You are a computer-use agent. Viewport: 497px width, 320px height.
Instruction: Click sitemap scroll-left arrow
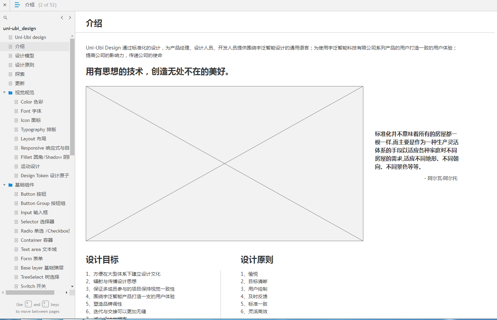click(x=3, y=292)
